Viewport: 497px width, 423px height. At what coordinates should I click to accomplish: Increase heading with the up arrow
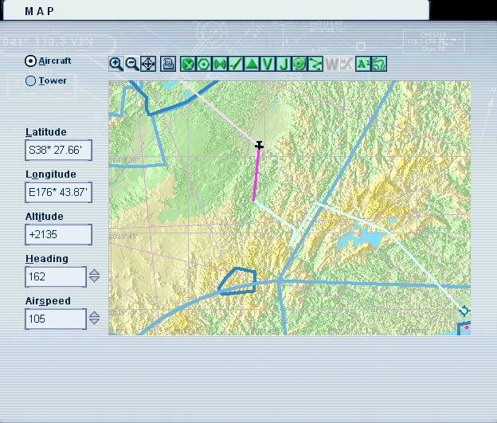[x=94, y=272]
